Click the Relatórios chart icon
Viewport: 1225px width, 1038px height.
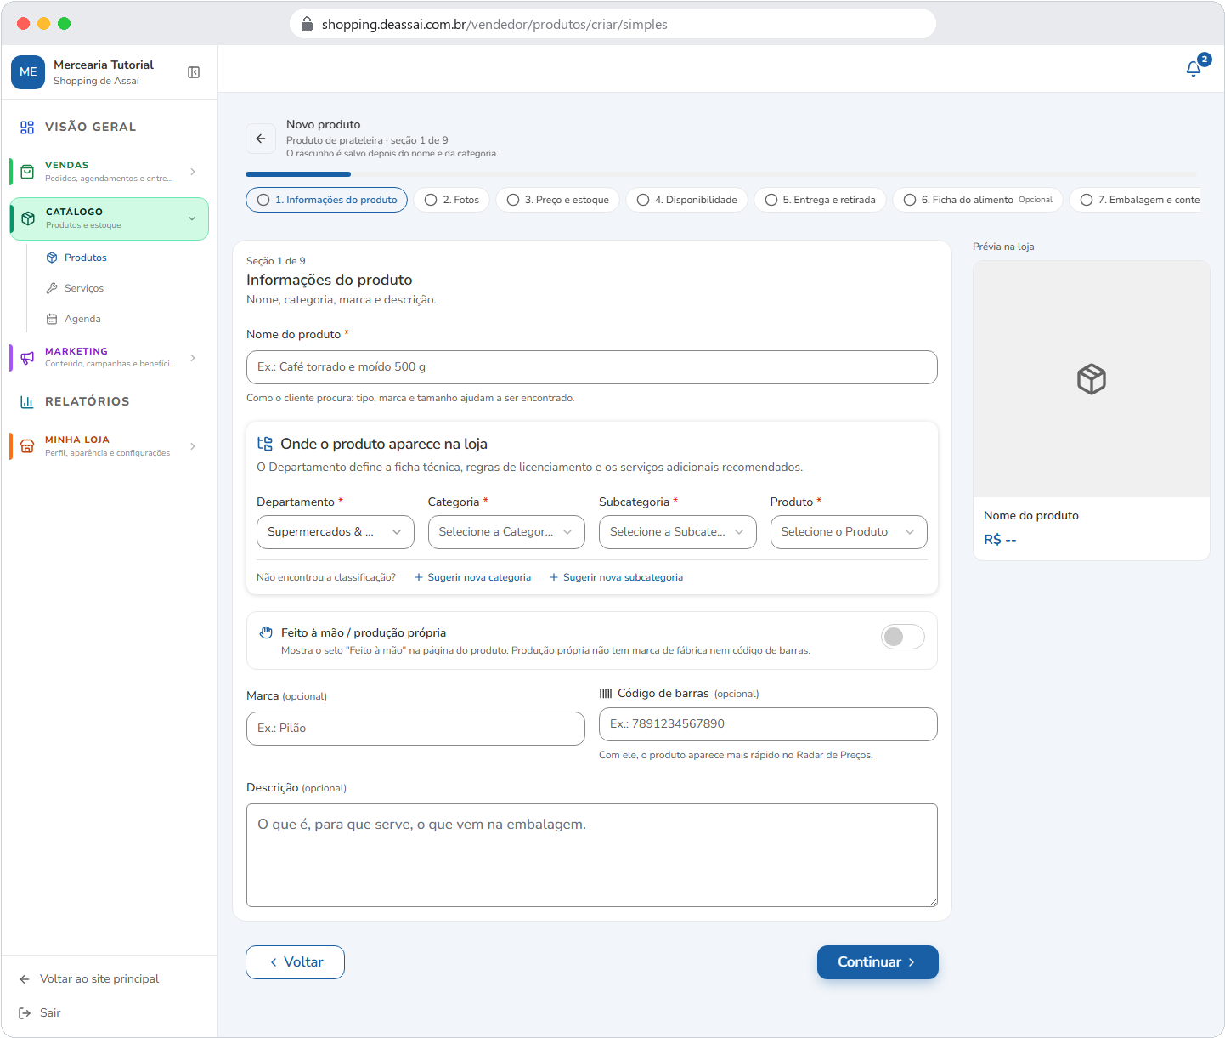tap(27, 401)
